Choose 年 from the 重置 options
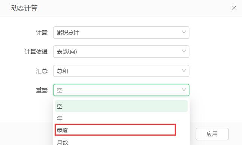This screenshot has width=242, height=145. [121, 118]
